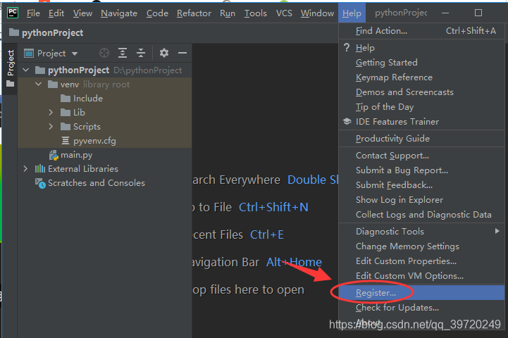Screen dimensions: 508x338
Task: Choose Change Memory Settings
Action: pos(422,246)
